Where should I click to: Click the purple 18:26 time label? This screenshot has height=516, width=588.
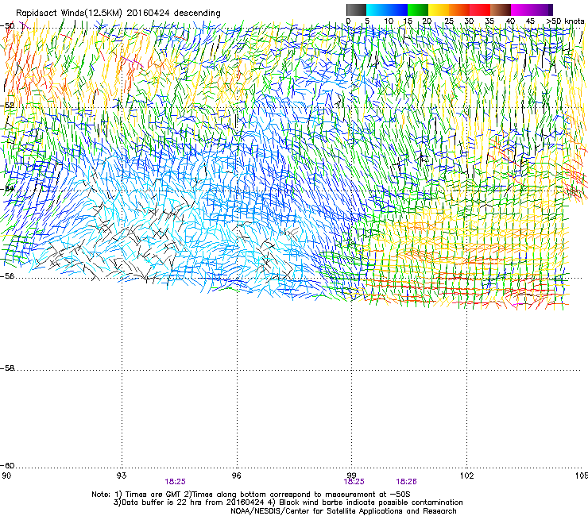tap(407, 482)
